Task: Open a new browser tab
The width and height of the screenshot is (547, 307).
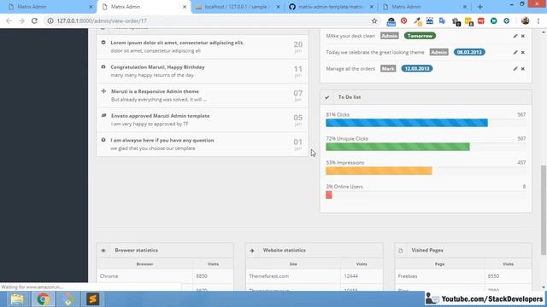Action: pos(480,7)
